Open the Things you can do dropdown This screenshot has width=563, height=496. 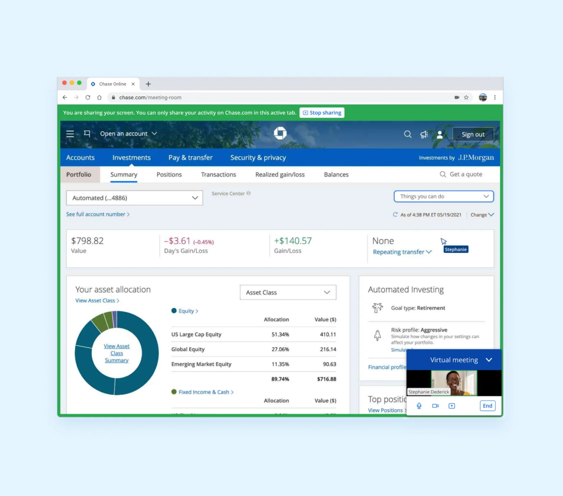point(444,196)
